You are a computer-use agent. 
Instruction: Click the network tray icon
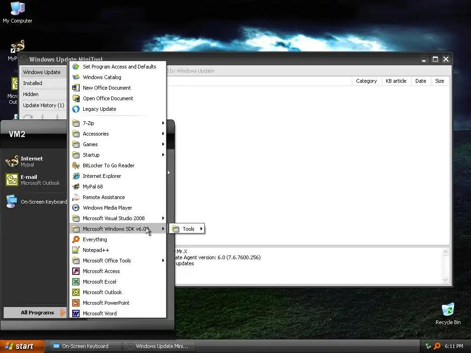(x=428, y=346)
